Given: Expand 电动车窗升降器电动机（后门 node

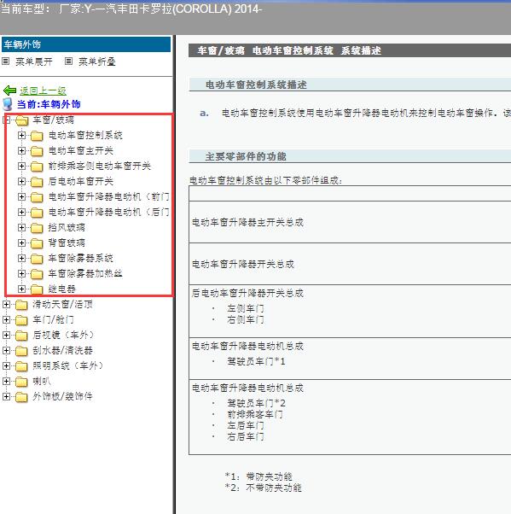Looking at the screenshot, I should point(21,212).
